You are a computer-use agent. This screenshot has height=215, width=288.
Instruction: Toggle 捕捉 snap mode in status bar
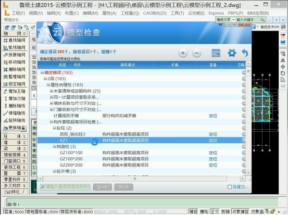(x=193, y=211)
